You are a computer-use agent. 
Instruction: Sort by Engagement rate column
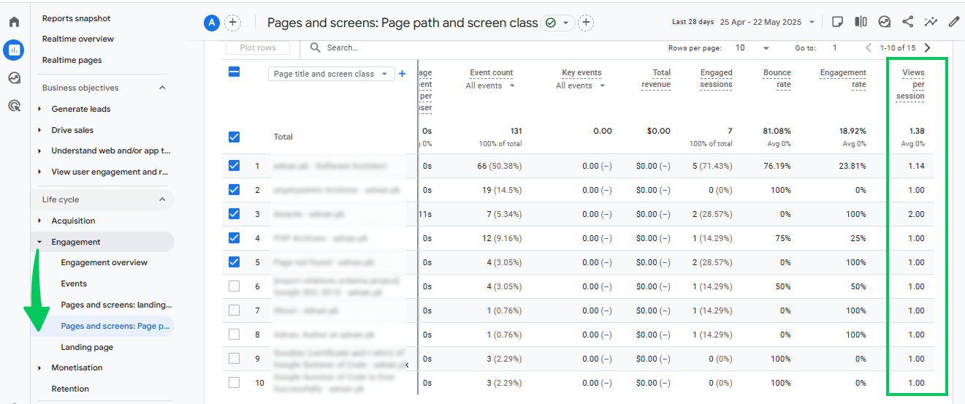click(843, 78)
